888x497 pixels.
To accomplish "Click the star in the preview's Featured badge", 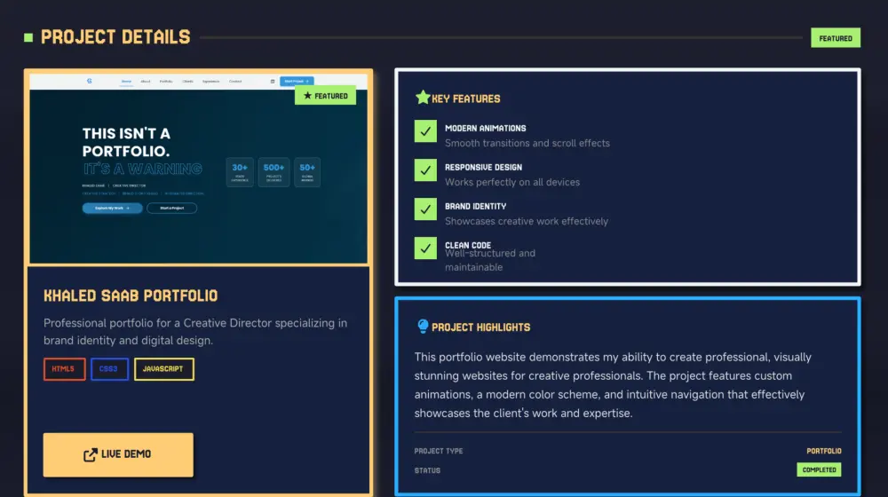I will pyautogui.click(x=307, y=96).
